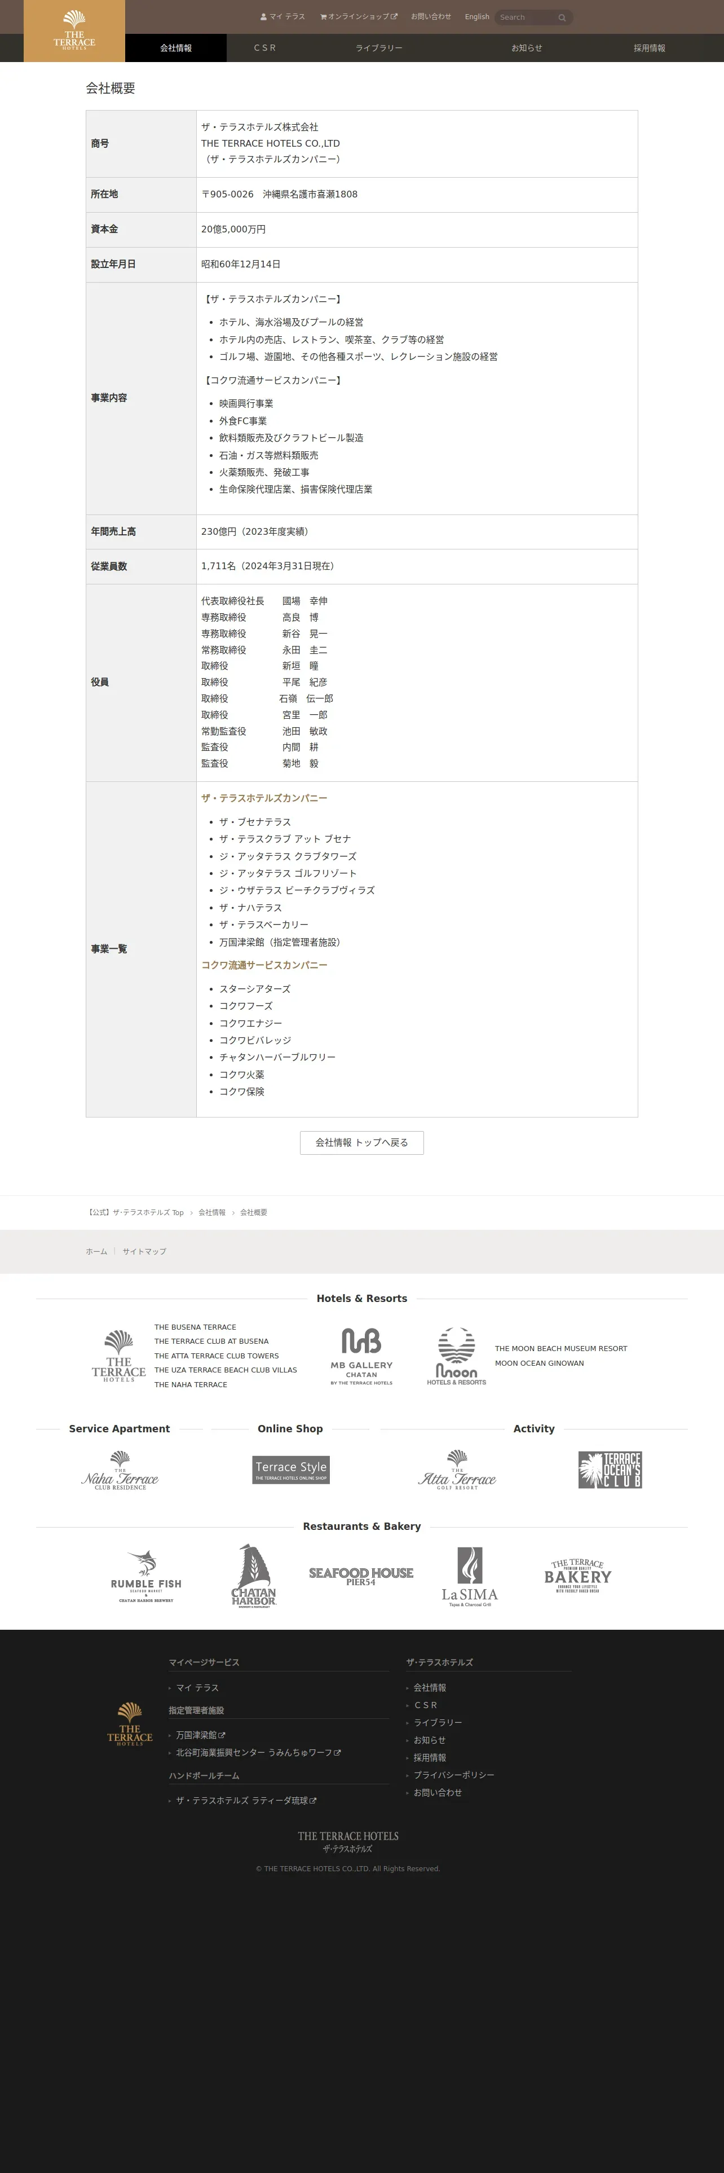Open the サイトマップ footer link
The image size is (724, 2173).
(144, 1251)
